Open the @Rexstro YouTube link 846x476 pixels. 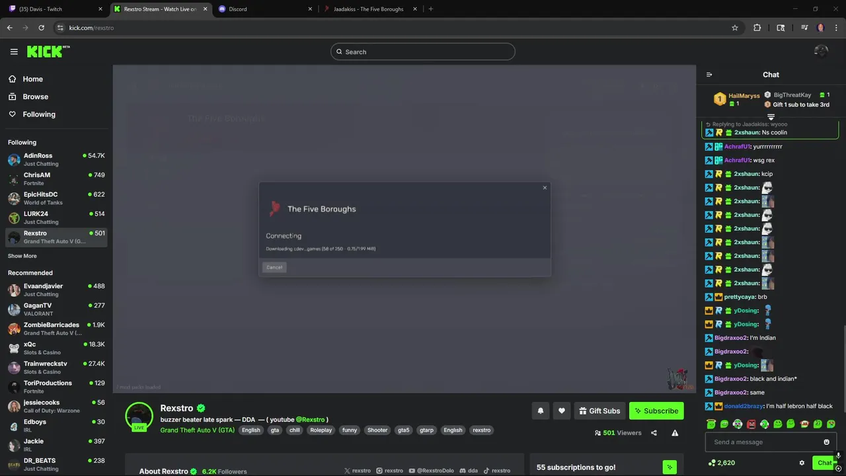point(310,419)
